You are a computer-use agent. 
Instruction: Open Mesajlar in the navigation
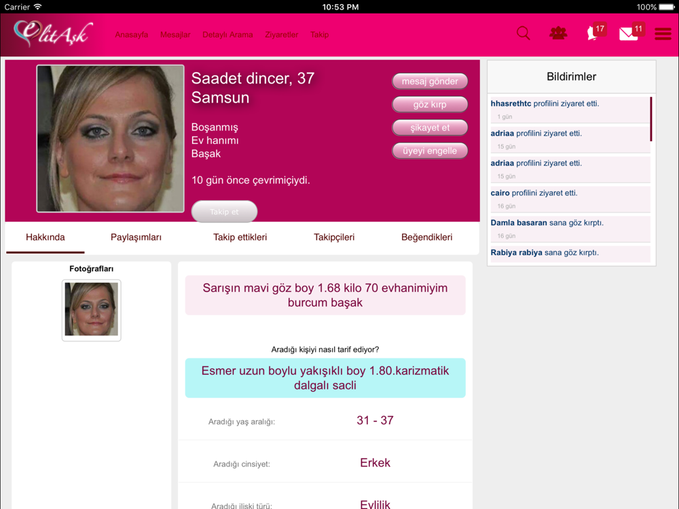click(x=175, y=35)
